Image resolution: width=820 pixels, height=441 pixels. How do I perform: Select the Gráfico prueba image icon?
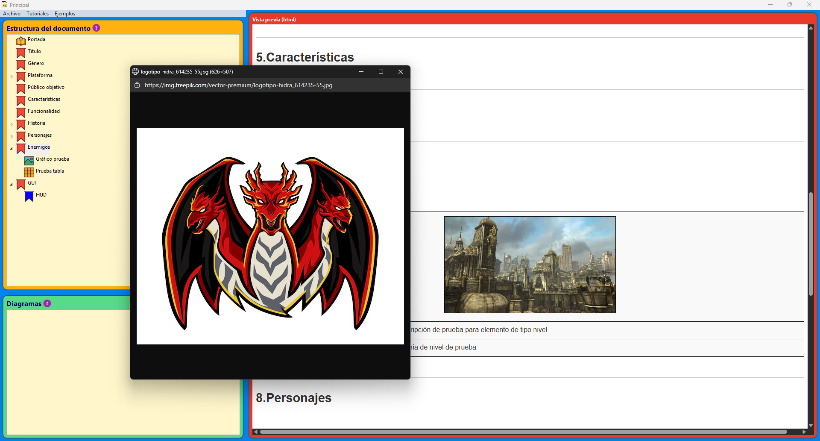click(29, 160)
